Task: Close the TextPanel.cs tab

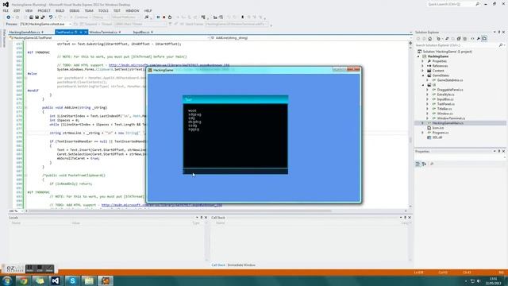Action: (86, 32)
